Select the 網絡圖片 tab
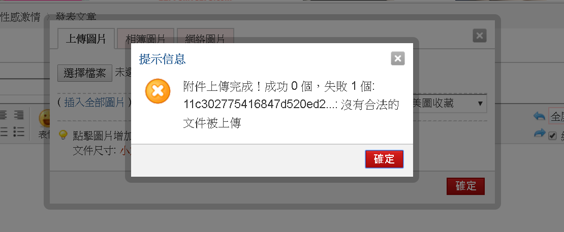Viewport: 564px width, 232px height. pyautogui.click(x=205, y=39)
